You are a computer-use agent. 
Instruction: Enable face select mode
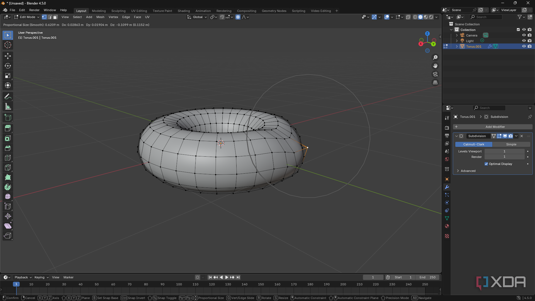tap(55, 17)
